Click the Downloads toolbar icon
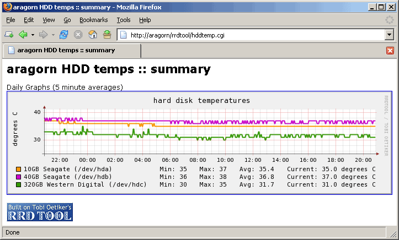The image size is (399, 240). [107, 35]
